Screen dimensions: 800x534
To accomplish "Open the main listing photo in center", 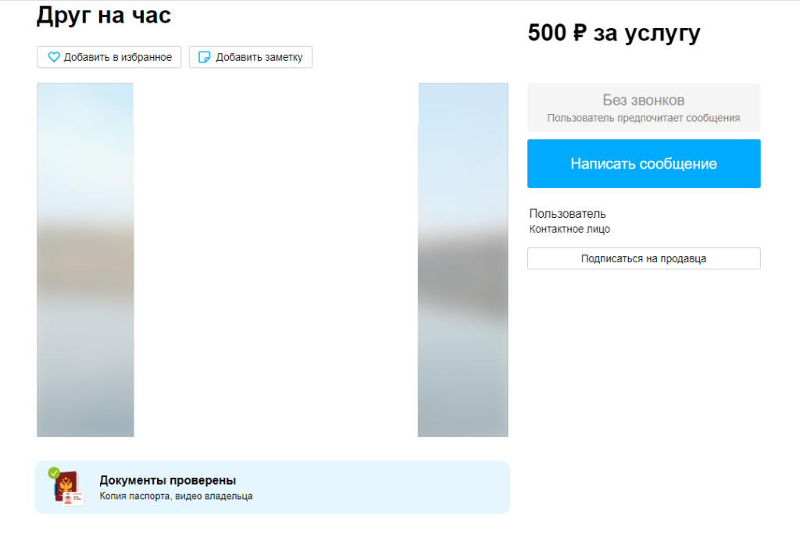I will (276, 260).
